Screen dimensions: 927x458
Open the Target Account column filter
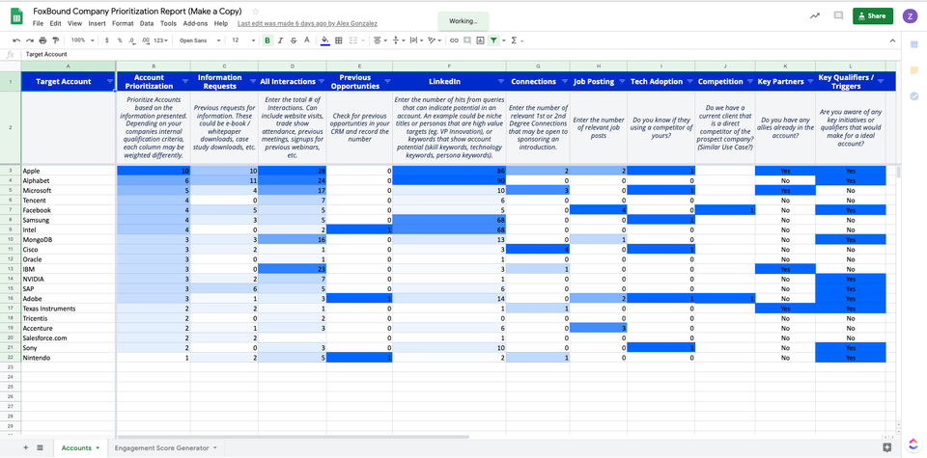[x=110, y=81]
